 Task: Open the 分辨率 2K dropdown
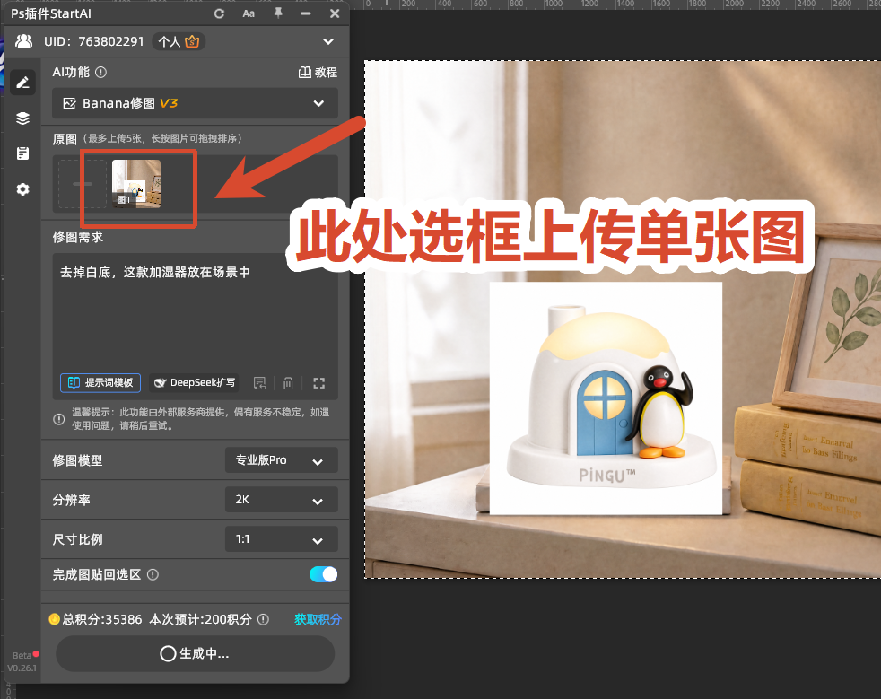pos(282,500)
